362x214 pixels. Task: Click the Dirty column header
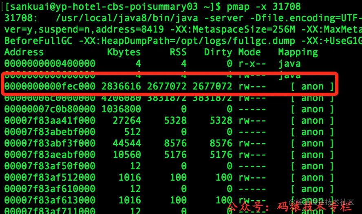(218, 52)
